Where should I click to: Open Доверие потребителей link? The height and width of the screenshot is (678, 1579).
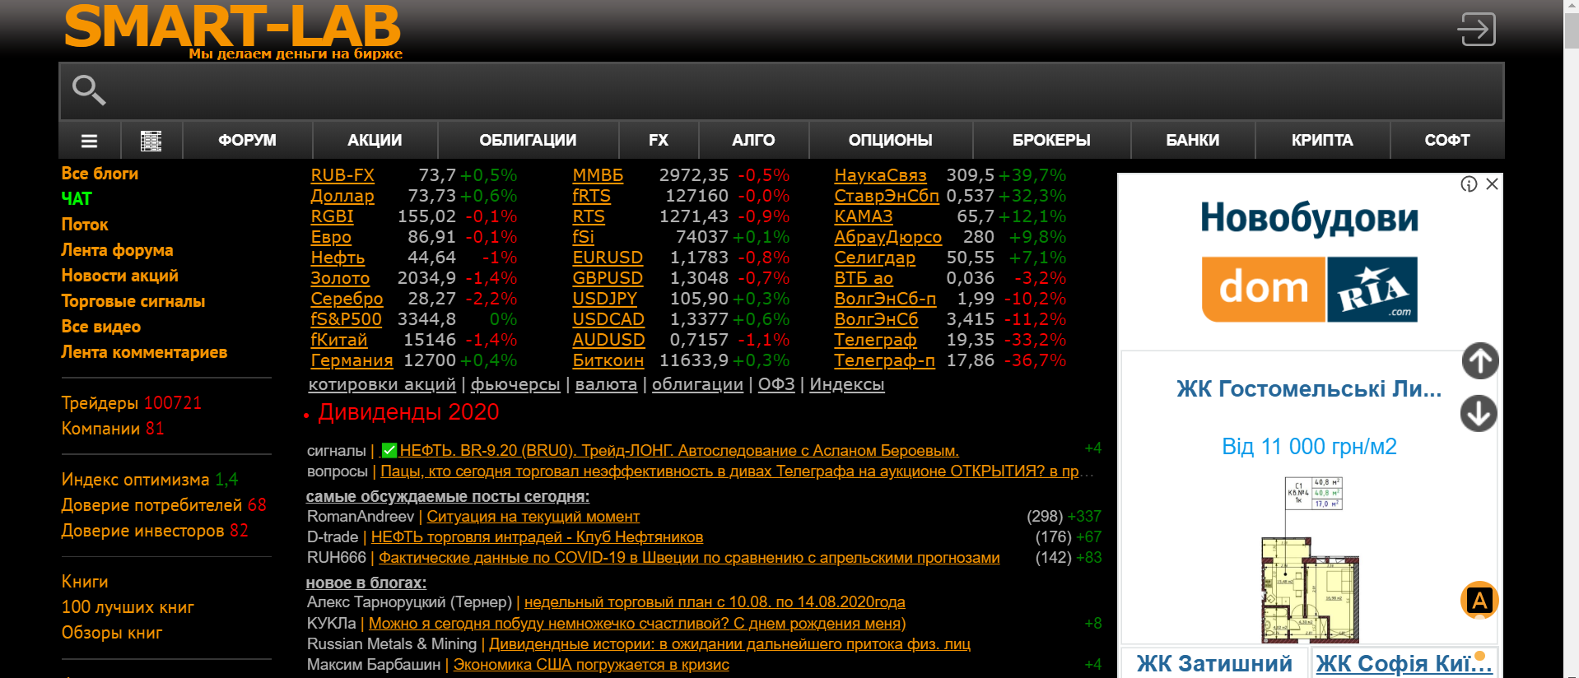[x=164, y=505]
